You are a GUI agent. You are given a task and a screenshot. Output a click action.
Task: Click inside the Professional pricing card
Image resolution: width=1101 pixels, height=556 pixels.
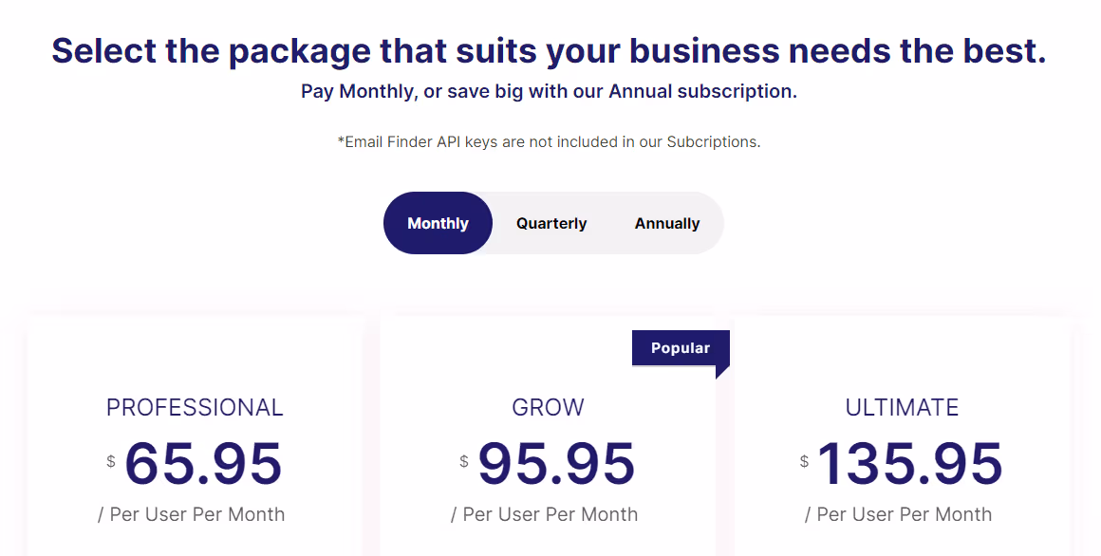point(194,436)
